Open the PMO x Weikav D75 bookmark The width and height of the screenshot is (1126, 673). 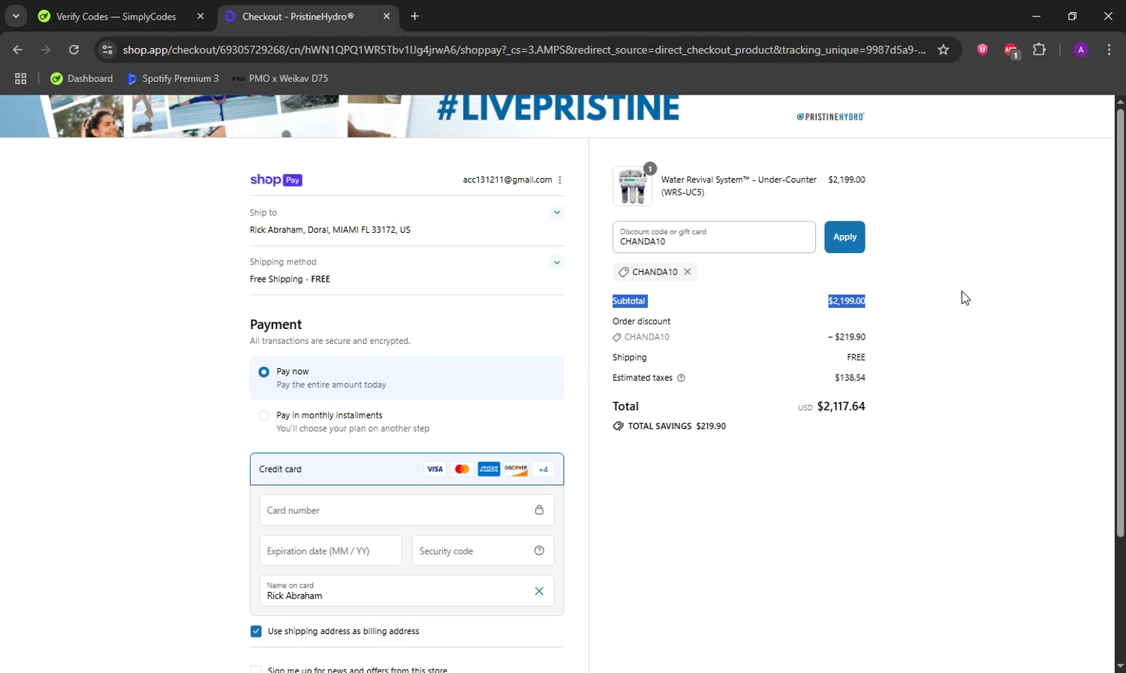pos(279,78)
